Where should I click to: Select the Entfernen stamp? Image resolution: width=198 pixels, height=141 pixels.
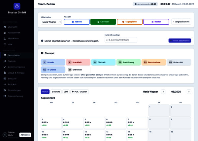coord(78,70)
